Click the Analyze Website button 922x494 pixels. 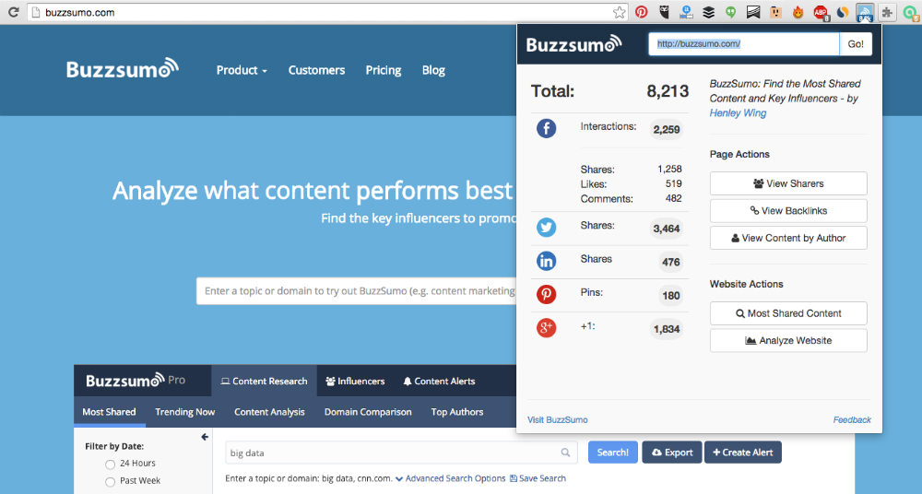[788, 340]
